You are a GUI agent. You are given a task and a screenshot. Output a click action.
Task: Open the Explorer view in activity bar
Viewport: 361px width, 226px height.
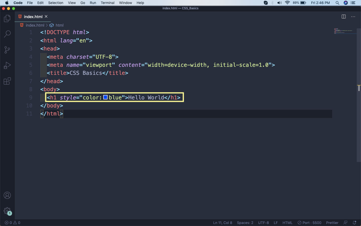pyautogui.click(x=7, y=18)
